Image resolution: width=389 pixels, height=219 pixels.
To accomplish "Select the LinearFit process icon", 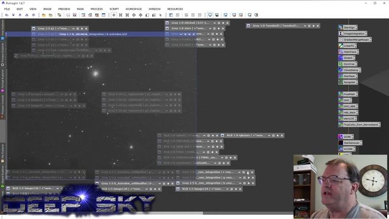I will point(347,46).
